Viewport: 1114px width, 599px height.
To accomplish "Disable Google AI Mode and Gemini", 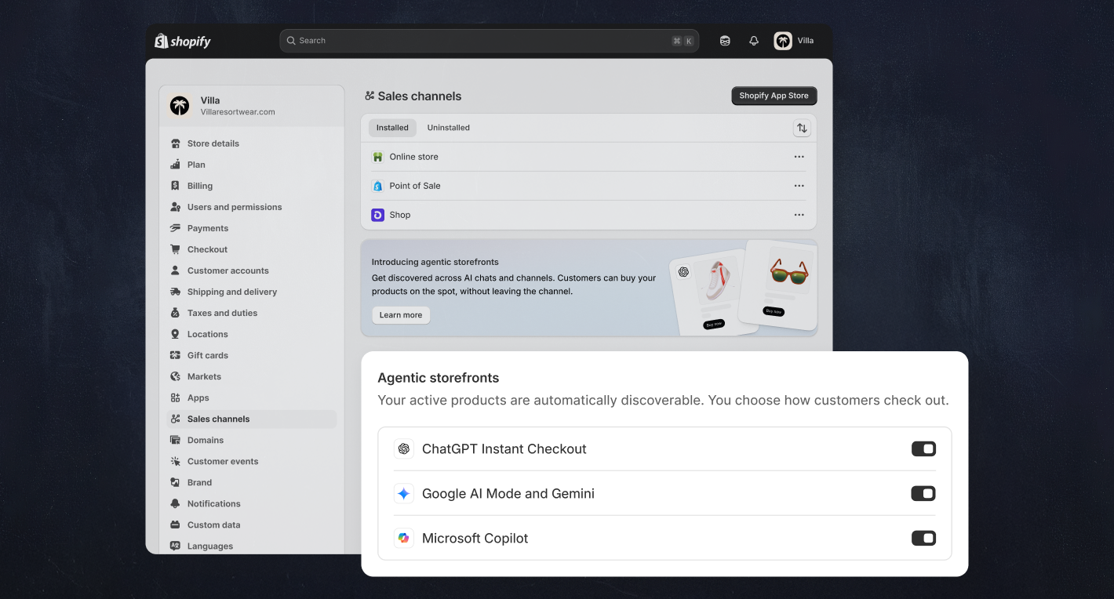I will pyautogui.click(x=923, y=493).
